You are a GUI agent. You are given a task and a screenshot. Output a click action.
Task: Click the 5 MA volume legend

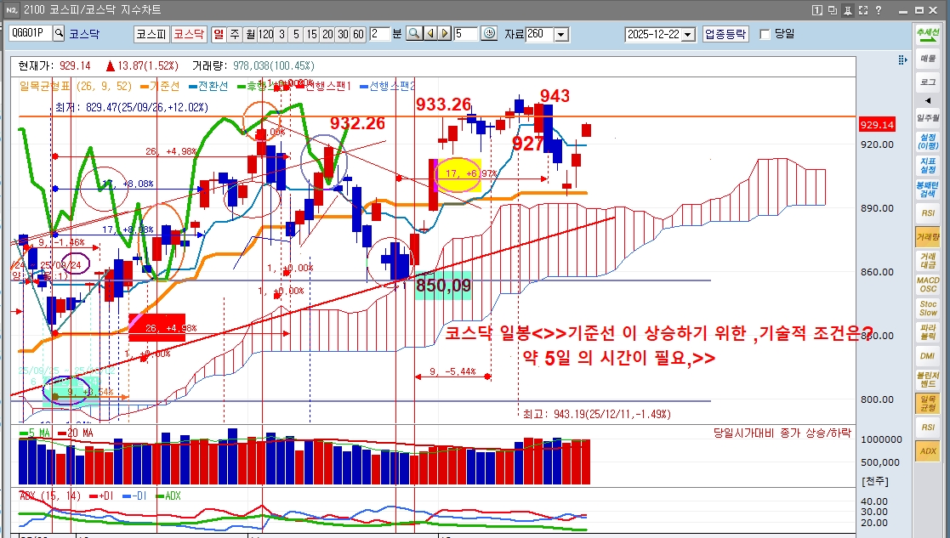click(x=34, y=433)
